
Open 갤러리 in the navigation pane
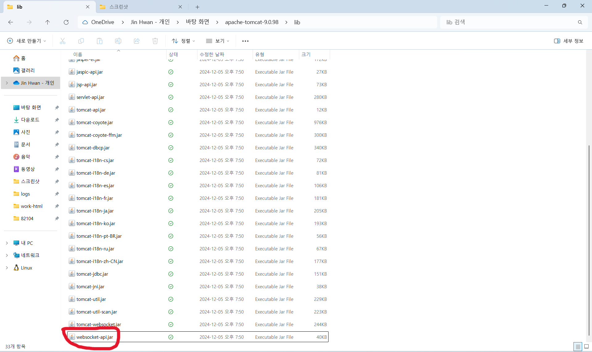tap(24, 71)
